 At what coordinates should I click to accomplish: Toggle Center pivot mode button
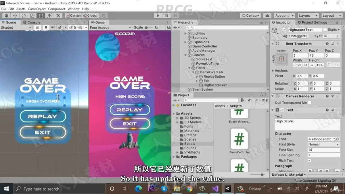[x=74, y=16]
